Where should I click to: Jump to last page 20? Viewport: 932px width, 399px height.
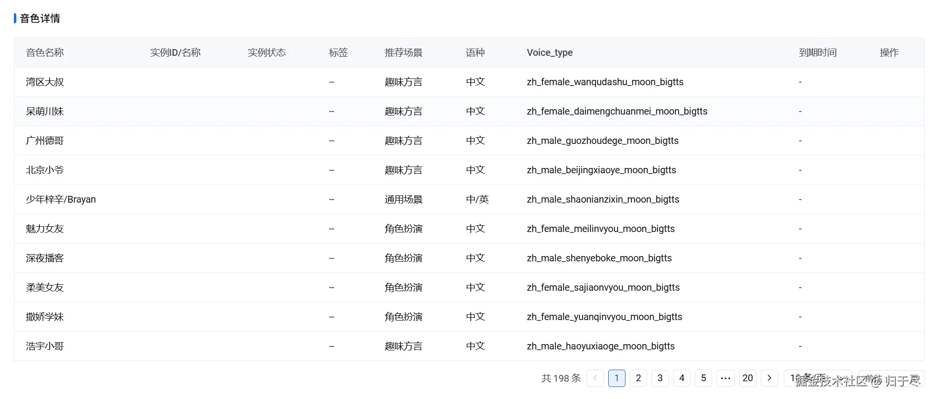747,378
